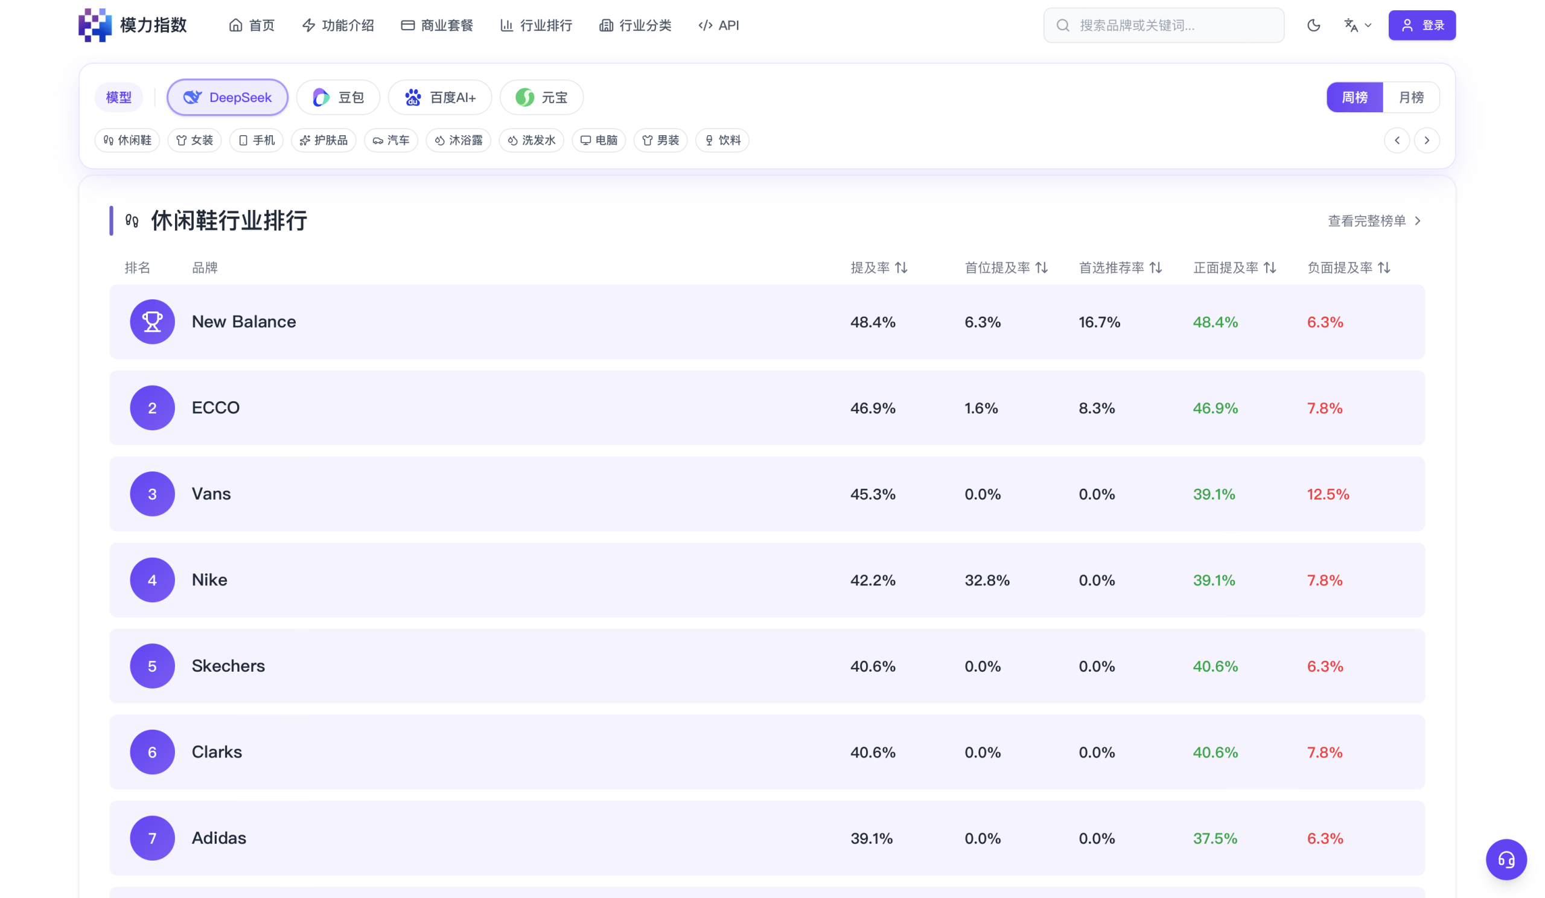Image resolution: width=1545 pixels, height=898 pixels.
Task: Focus the brand search input field
Action: [1164, 25]
